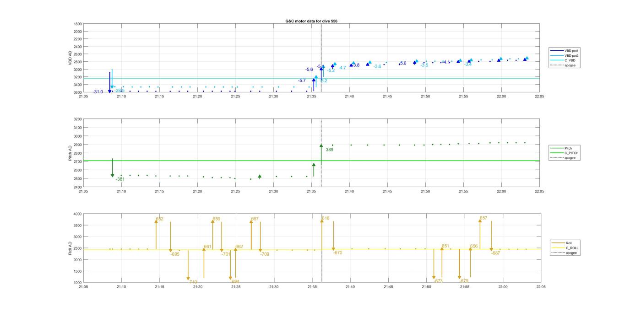Image resolution: width=641 pixels, height=317 pixels.
Task: Click the '652' roll data label
Action: [159, 219]
